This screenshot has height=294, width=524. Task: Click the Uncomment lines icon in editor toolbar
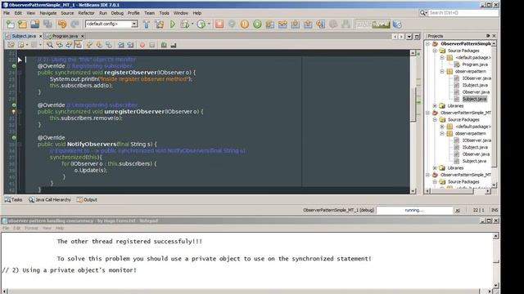174,45
